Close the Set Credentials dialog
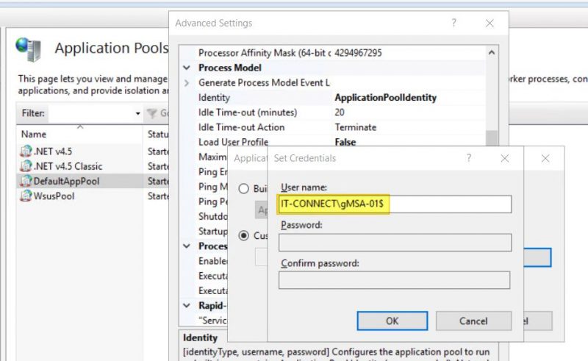The width and height of the screenshot is (588, 361). point(505,158)
